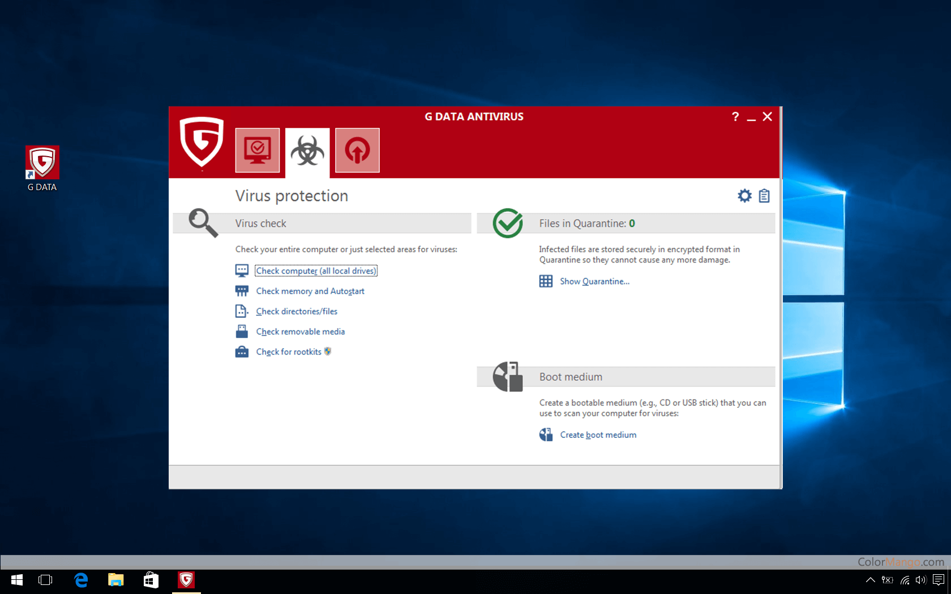Select Check for rootkits link
Viewport: 951px width, 594px height.
(289, 352)
